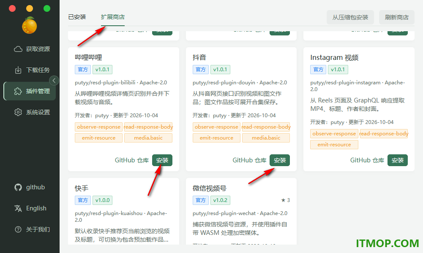Install the 哔哩哔哩 plugin
This screenshot has height=253, width=423.
[162, 160]
